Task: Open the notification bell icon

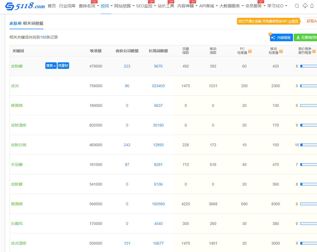Action: click(312, 6)
